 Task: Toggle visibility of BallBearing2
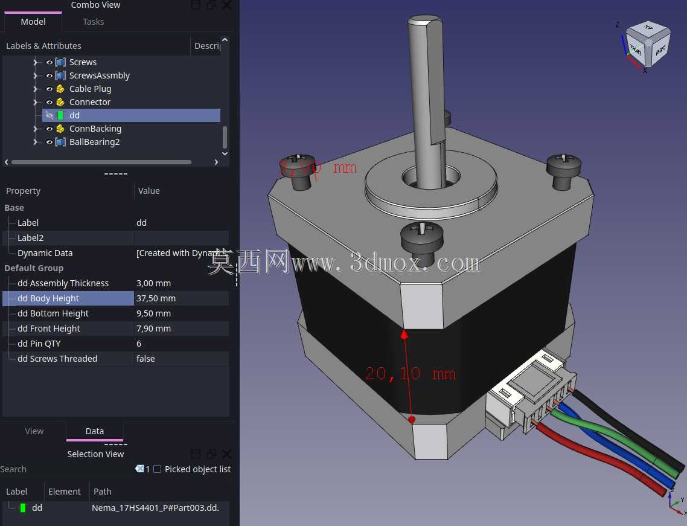click(x=49, y=142)
